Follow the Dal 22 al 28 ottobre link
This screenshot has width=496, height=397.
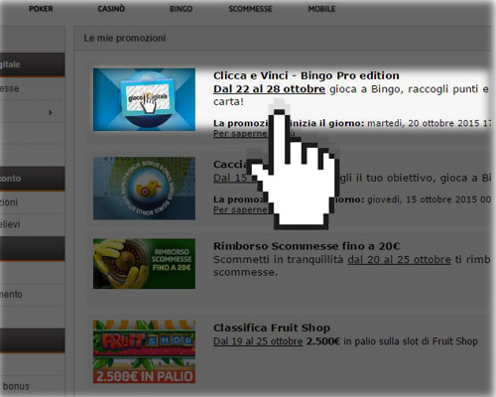(269, 89)
